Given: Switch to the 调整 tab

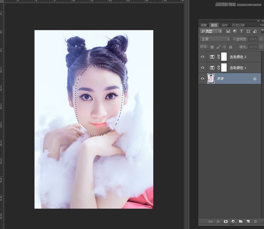Looking at the screenshot, I should click(204, 25).
